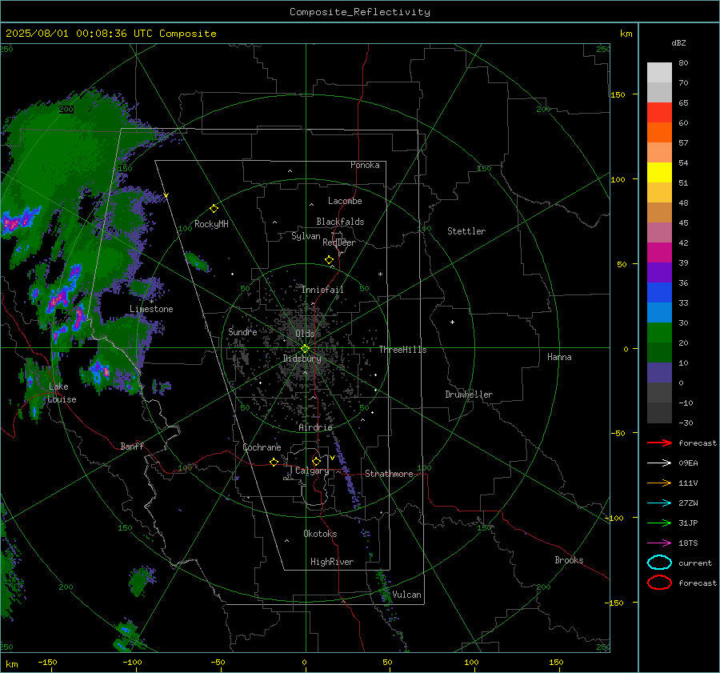Click the cyan current oval icon

pos(659,563)
